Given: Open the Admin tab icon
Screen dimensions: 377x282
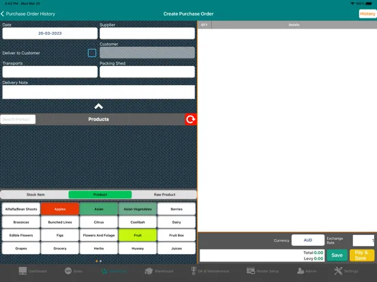Looking at the screenshot, I should pyautogui.click(x=301, y=271).
